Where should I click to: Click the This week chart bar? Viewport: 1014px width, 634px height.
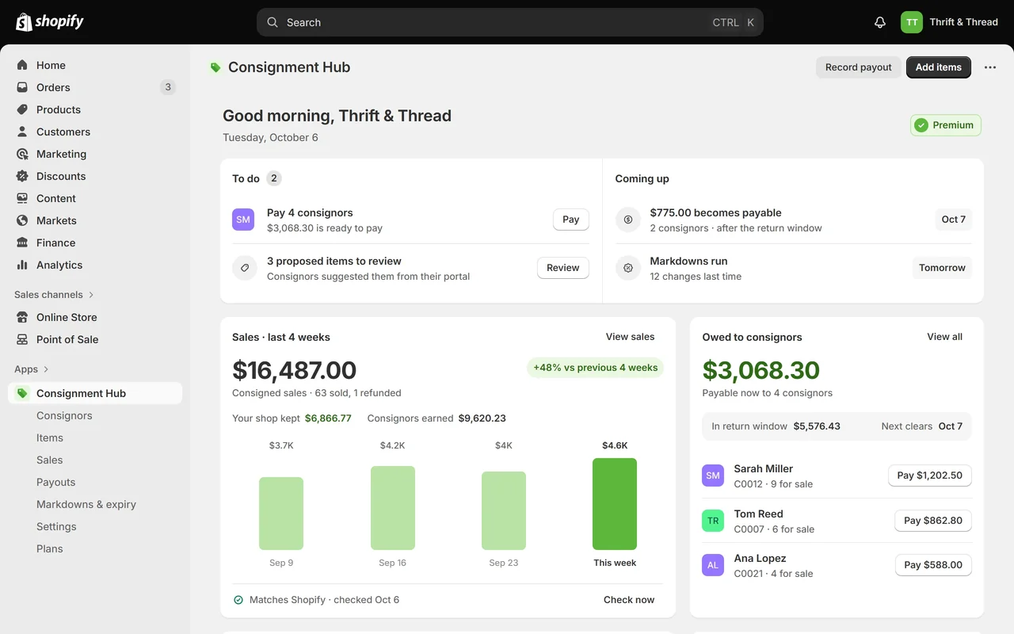pos(615,504)
